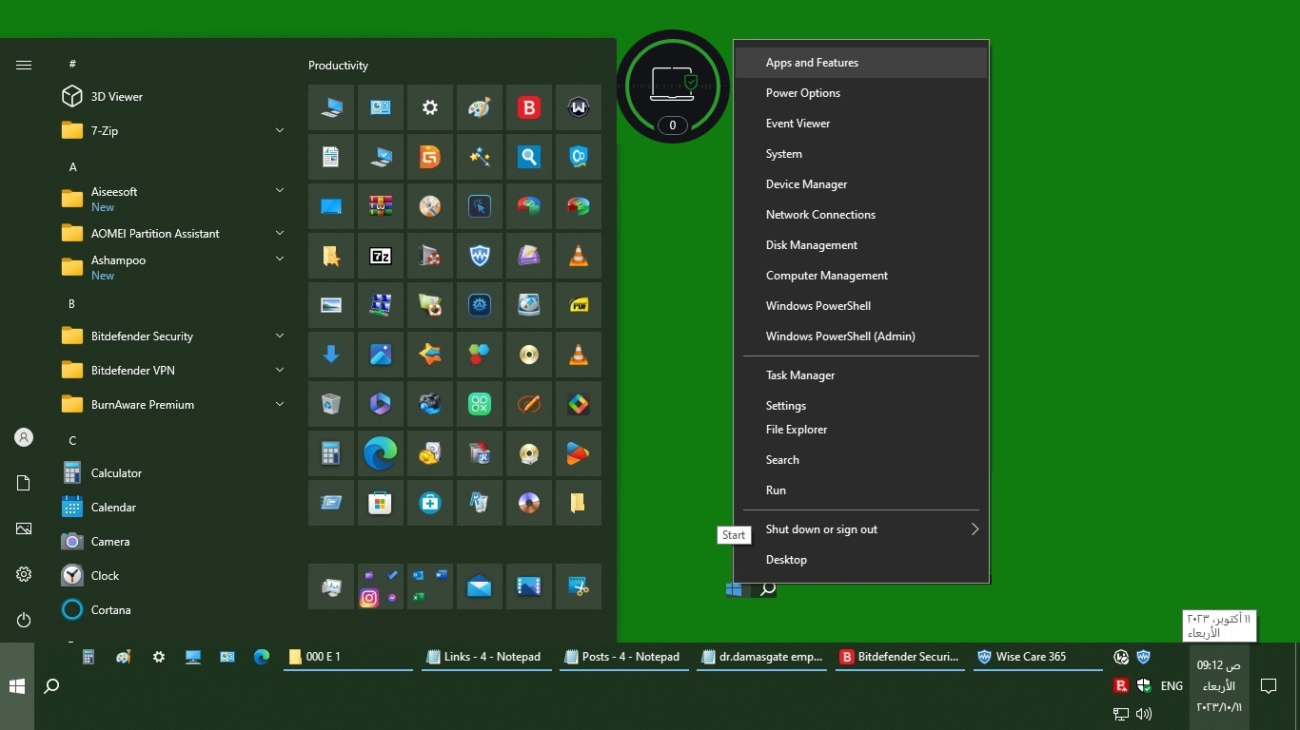Open the Control Panel tile
The width and height of the screenshot is (1300, 730).
click(381, 107)
